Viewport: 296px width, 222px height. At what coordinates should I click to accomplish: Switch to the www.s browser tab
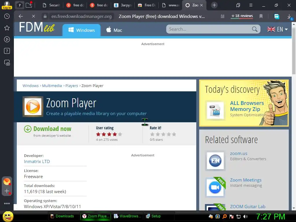click(x=171, y=5)
